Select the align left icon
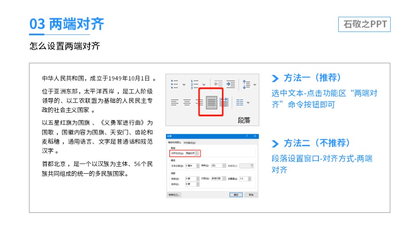This screenshot has width=417, height=234. (x=175, y=102)
